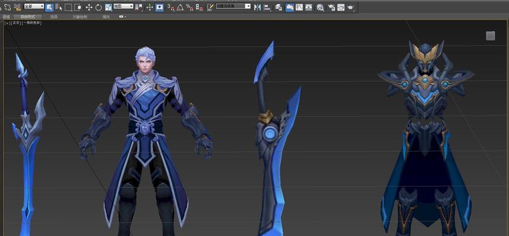Open the Mirror tool
The width and height of the screenshot is (509, 236).
pyautogui.click(x=258, y=7)
